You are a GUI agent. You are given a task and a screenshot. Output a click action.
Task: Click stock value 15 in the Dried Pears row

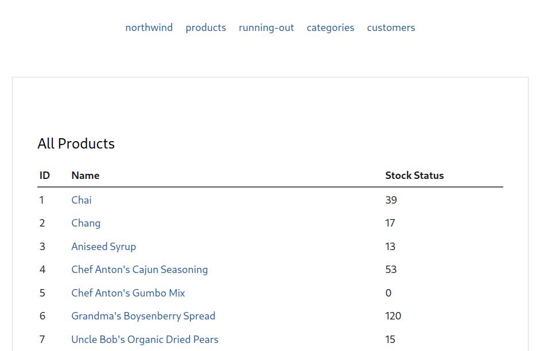pos(390,339)
